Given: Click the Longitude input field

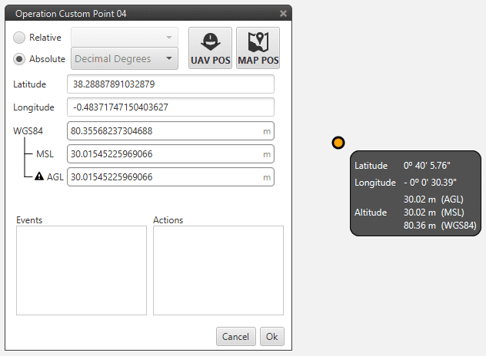Looking at the screenshot, I should 171,107.
